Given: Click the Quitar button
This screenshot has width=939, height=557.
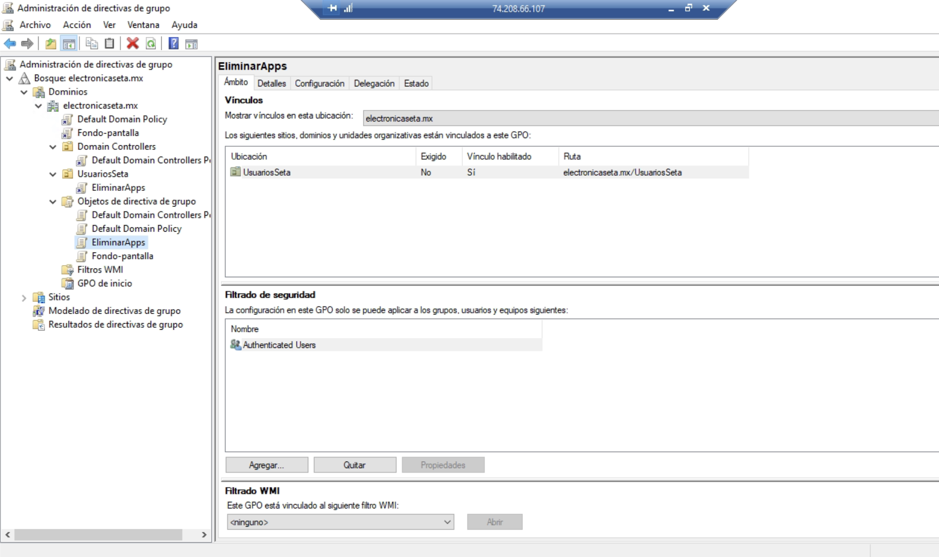Looking at the screenshot, I should pos(355,465).
